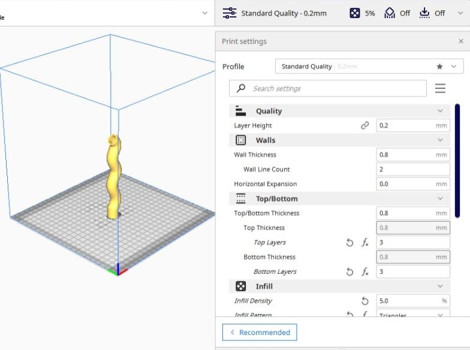Edit the Layer Height value field

click(413, 126)
